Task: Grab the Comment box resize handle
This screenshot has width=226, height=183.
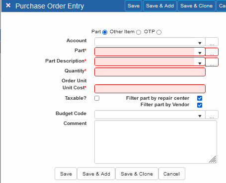Action: [x=213, y=159]
